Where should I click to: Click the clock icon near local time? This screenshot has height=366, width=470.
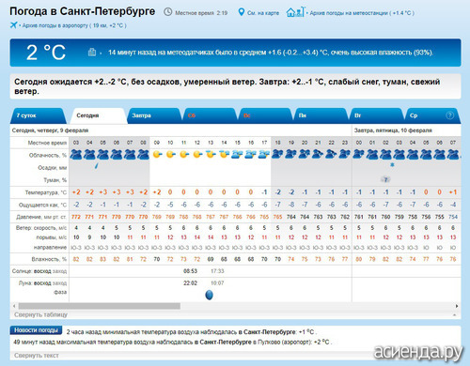coord(168,12)
